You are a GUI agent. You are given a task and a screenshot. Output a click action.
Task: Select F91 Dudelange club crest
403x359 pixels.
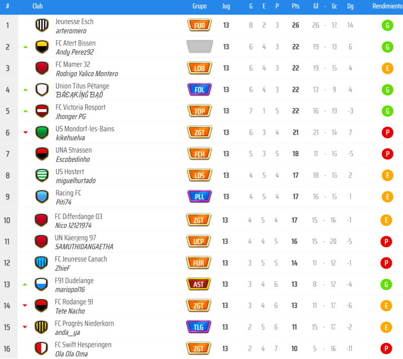[x=42, y=284]
